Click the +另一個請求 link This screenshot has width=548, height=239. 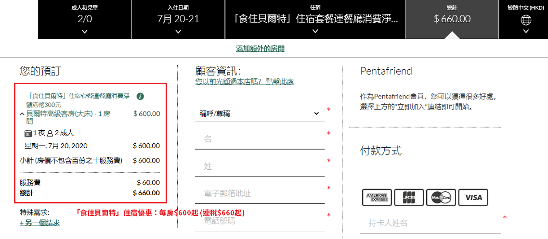coord(39,223)
